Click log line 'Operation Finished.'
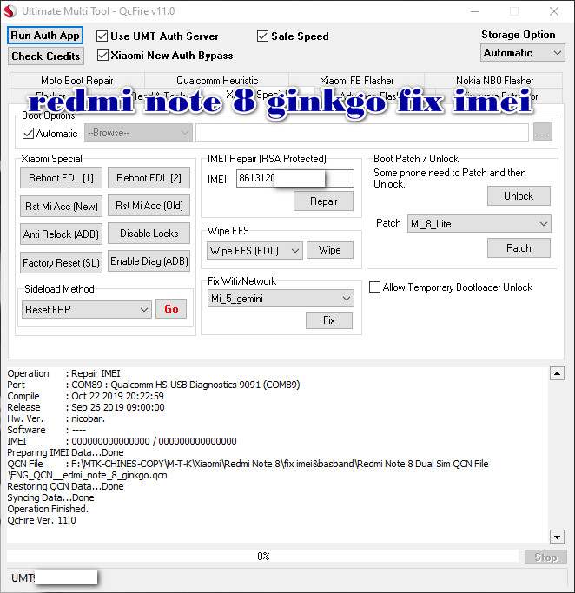 tap(48, 509)
